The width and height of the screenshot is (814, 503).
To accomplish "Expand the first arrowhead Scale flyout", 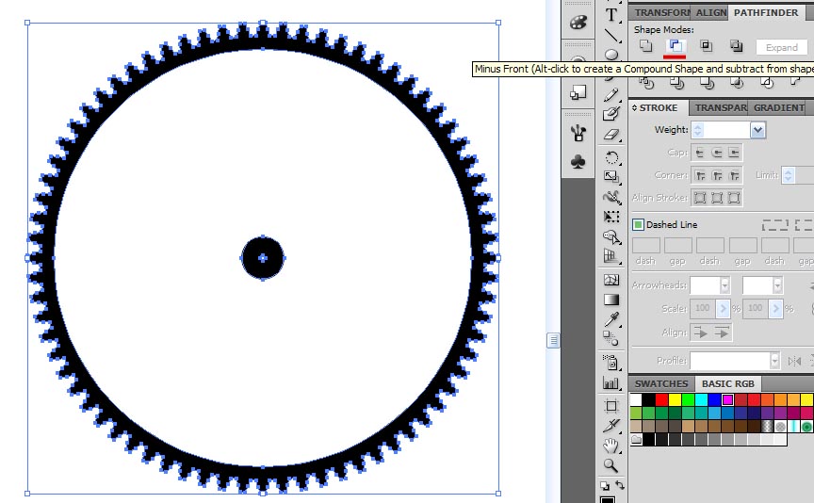I will tap(723, 309).
